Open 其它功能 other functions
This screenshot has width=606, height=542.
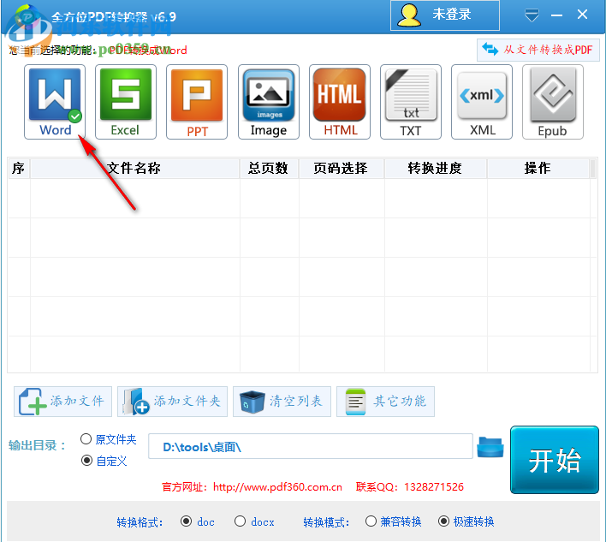click(385, 402)
